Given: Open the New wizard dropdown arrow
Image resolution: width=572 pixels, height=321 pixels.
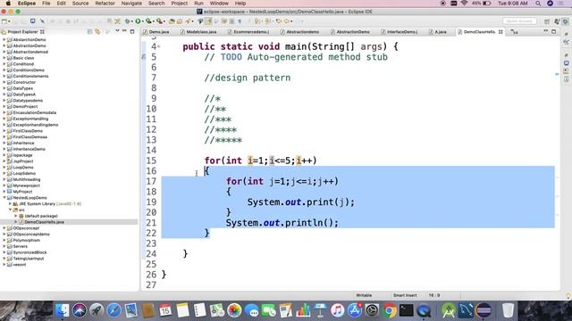Looking at the screenshot, I should coord(9,21).
